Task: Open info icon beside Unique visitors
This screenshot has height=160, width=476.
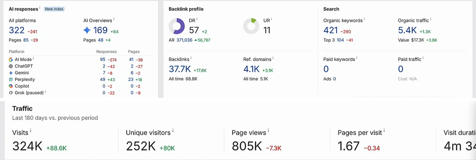Action: [x=173, y=131]
